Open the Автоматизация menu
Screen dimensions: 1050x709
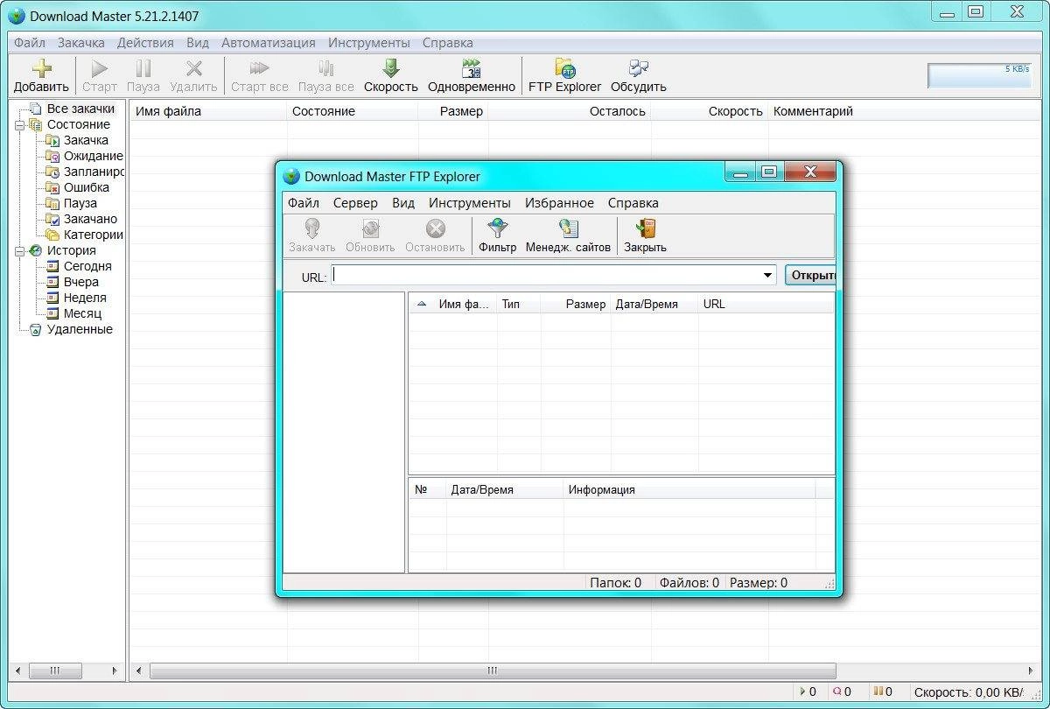[x=269, y=42]
